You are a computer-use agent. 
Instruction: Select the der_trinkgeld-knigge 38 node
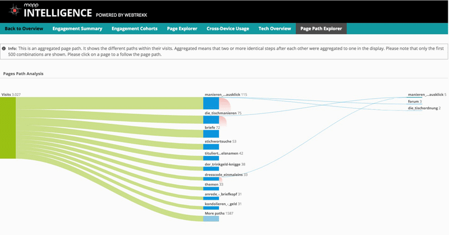pos(211,169)
